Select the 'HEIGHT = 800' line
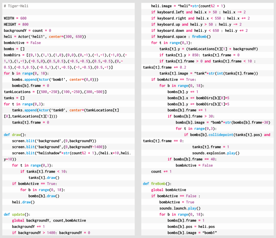Viewport: 276px width, 238px height. click(x=16, y=24)
